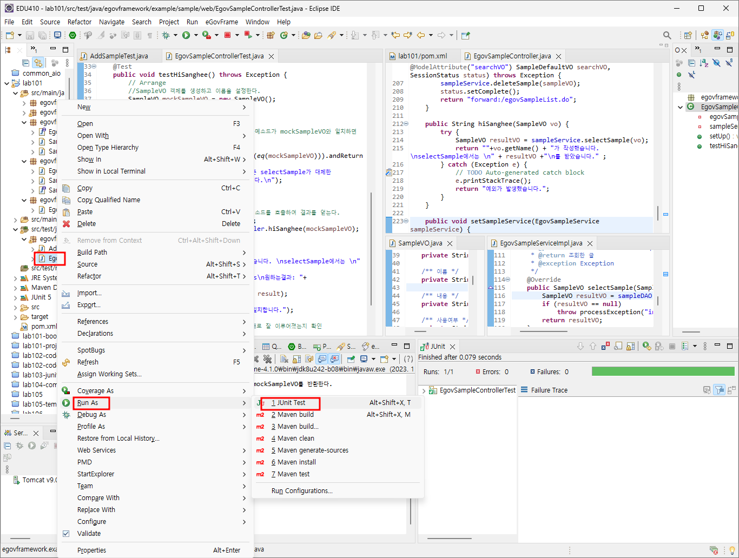The height and width of the screenshot is (558, 739).
Task: Click JUnit Previous Failed Test arrow
Action: (593, 346)
